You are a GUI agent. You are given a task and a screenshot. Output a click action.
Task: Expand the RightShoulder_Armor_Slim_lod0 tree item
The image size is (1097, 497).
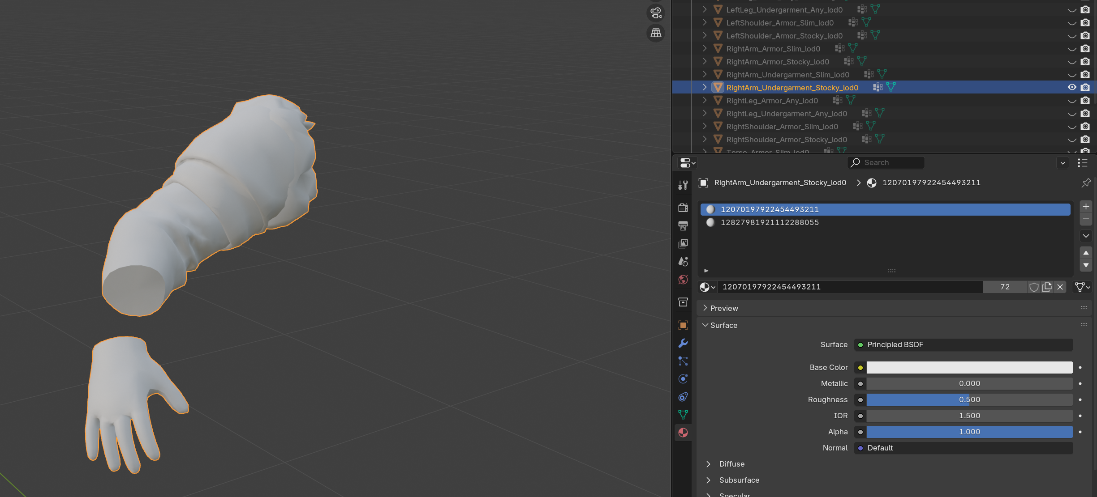[705, 127]
